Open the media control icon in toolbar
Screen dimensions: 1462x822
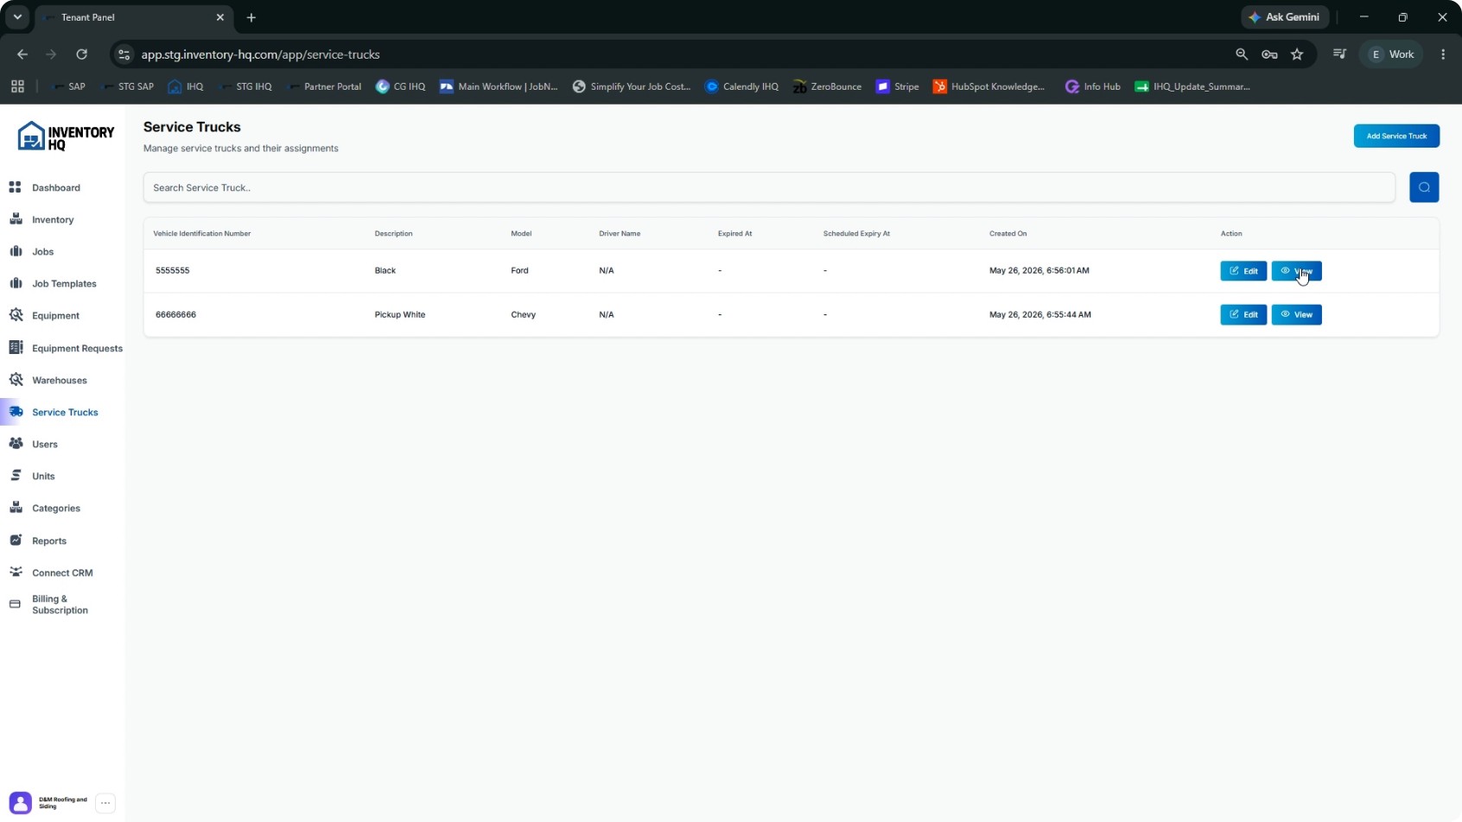[x=1339, y=54]
